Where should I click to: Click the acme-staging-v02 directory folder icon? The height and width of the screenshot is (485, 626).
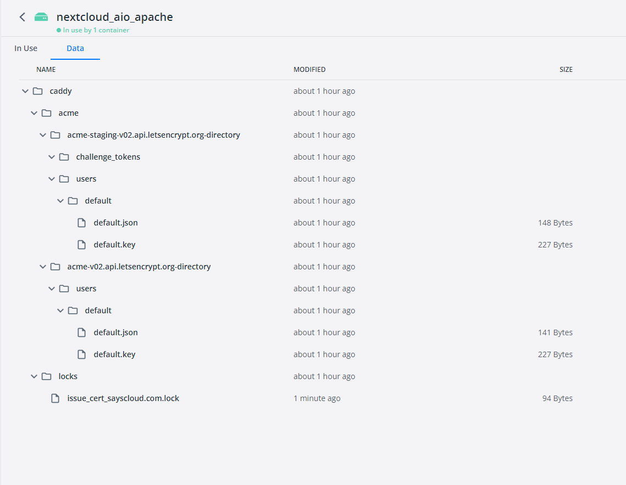coord(55,134)
